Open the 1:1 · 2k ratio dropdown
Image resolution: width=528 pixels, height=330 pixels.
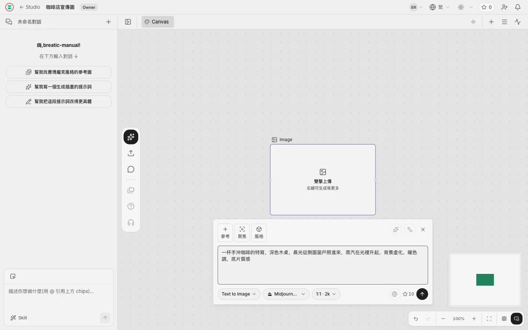coord(326,294)
